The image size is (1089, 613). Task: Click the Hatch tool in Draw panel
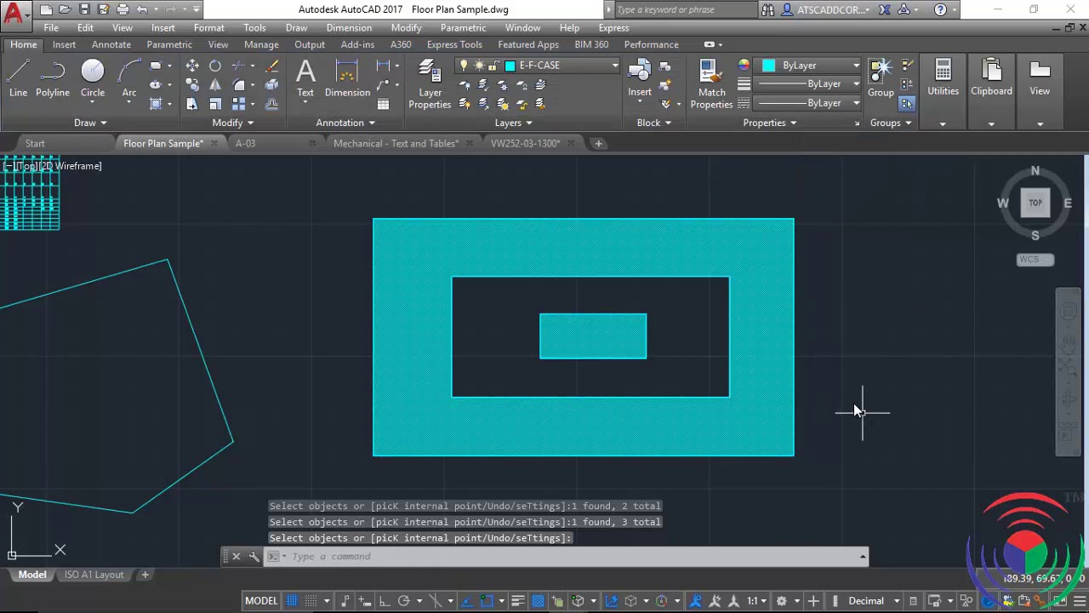pos(156,104)
